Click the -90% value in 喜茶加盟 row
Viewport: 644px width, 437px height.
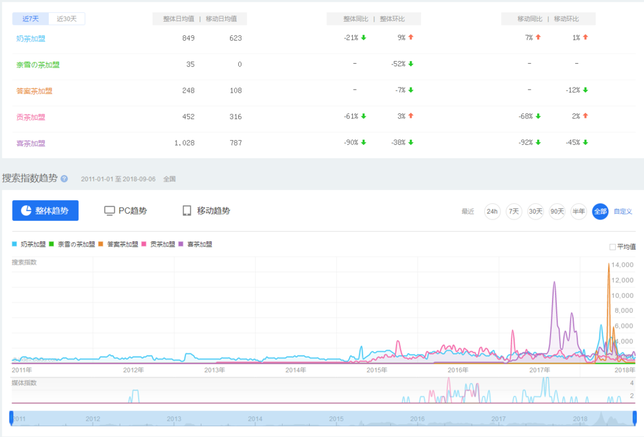pos(351,142)
